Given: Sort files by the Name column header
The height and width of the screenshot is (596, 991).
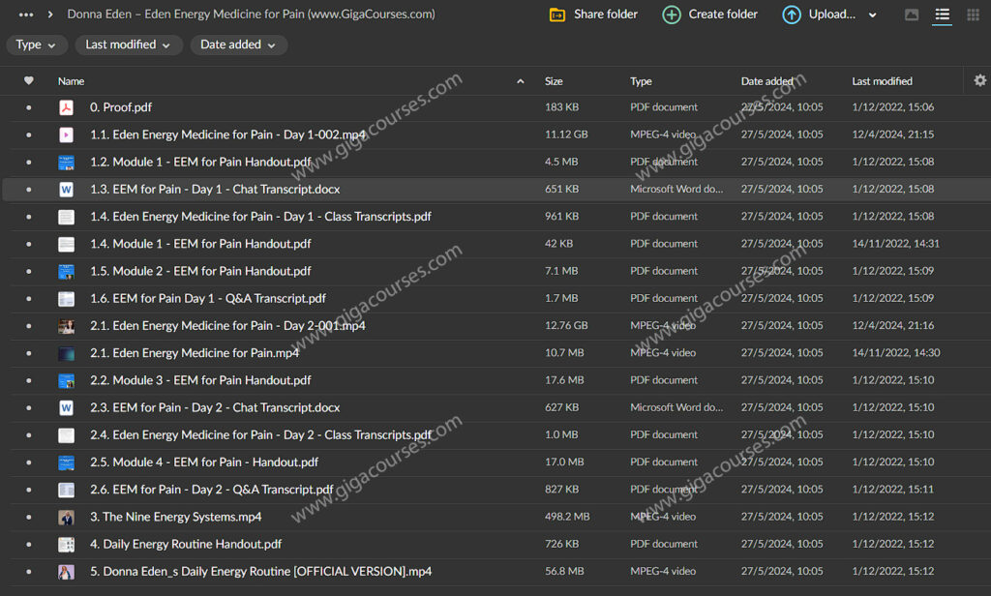Looking at the screenshot, I should [71, 81].
